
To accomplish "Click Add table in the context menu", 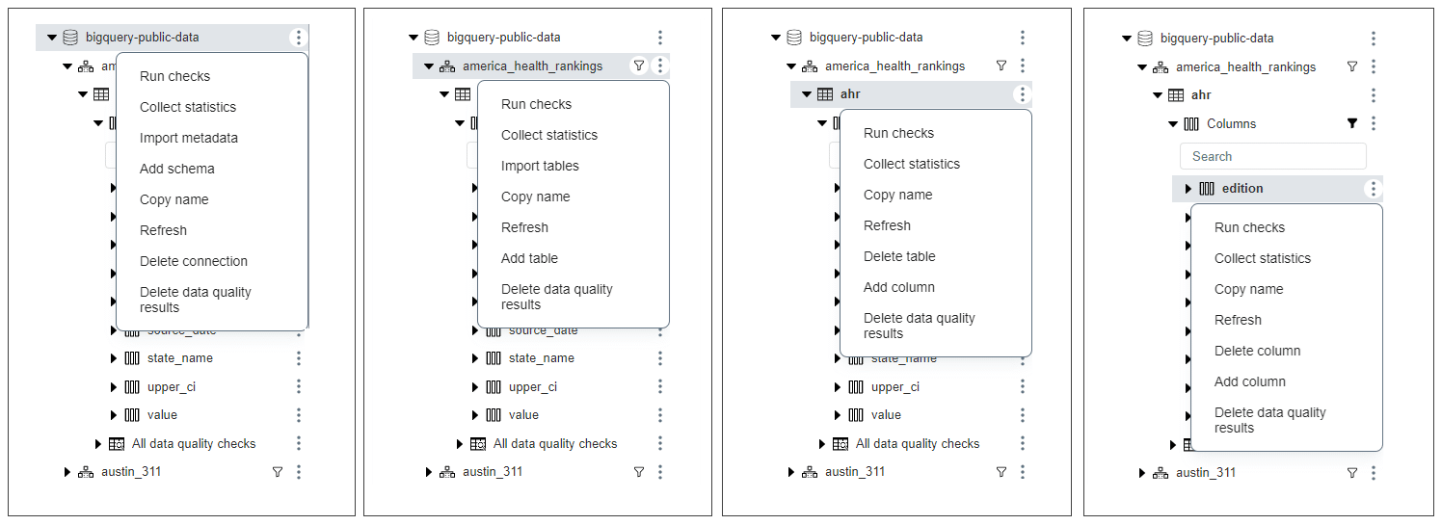I will 529,258.
